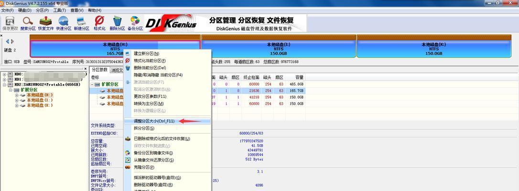Collapse 扩展分区 in the left tree
The image size is (519, 191).
pyautogui.click(x=11, y=90)
